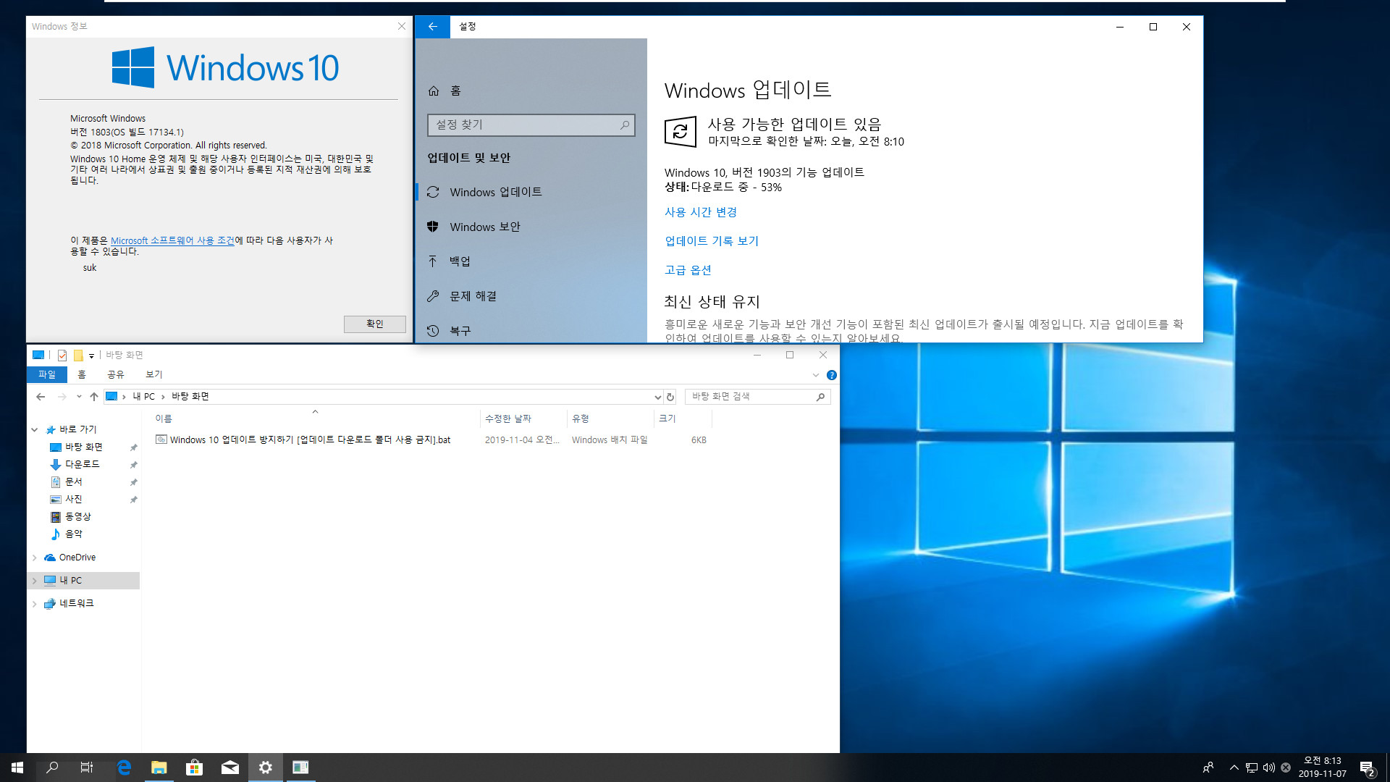
Task: Select 음악 in navigation pane
Action: click(x=74, y=534)
